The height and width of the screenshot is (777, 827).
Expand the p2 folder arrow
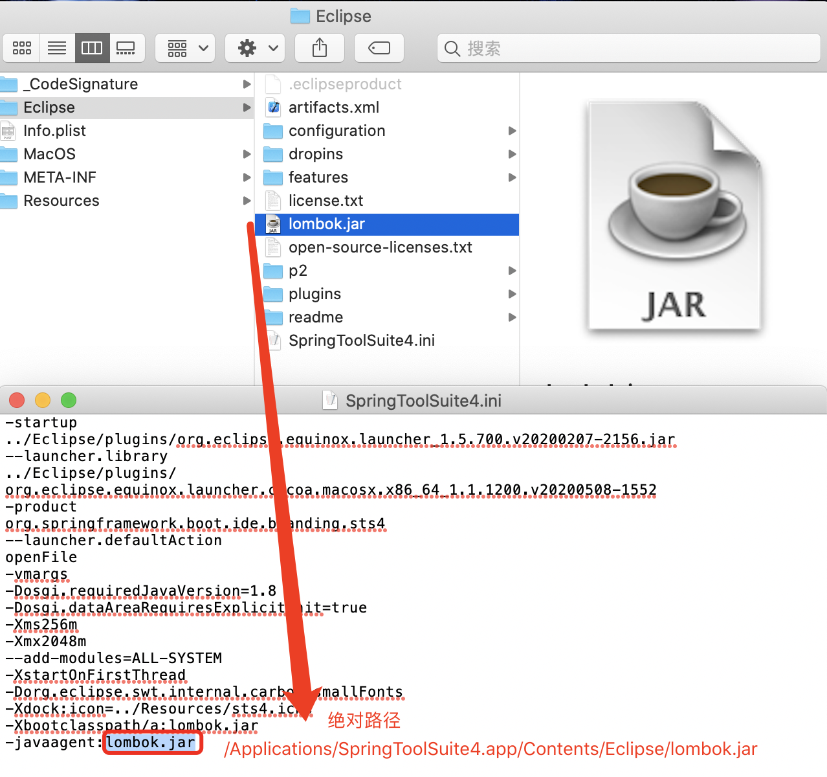(x=512, y=271)
